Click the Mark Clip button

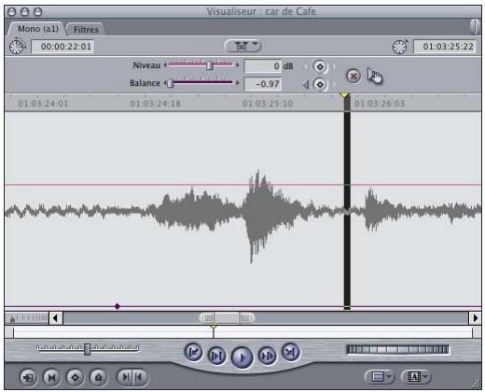[x=51, y=378]
